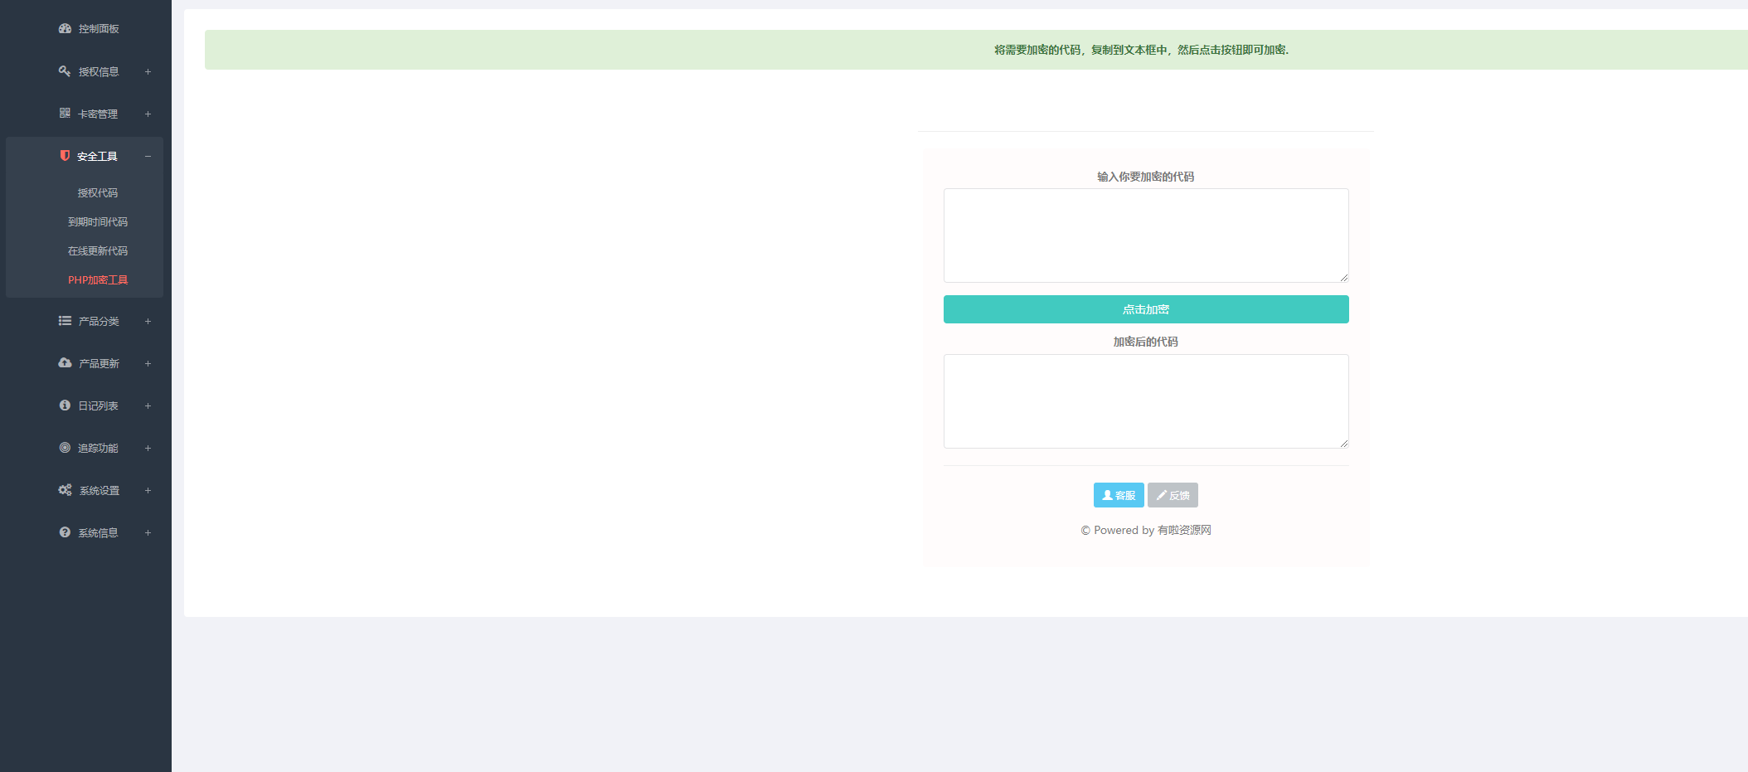Click the key icon beside 授权信息
This screenshot has height=772, width=1748.
tap(65, 71)
